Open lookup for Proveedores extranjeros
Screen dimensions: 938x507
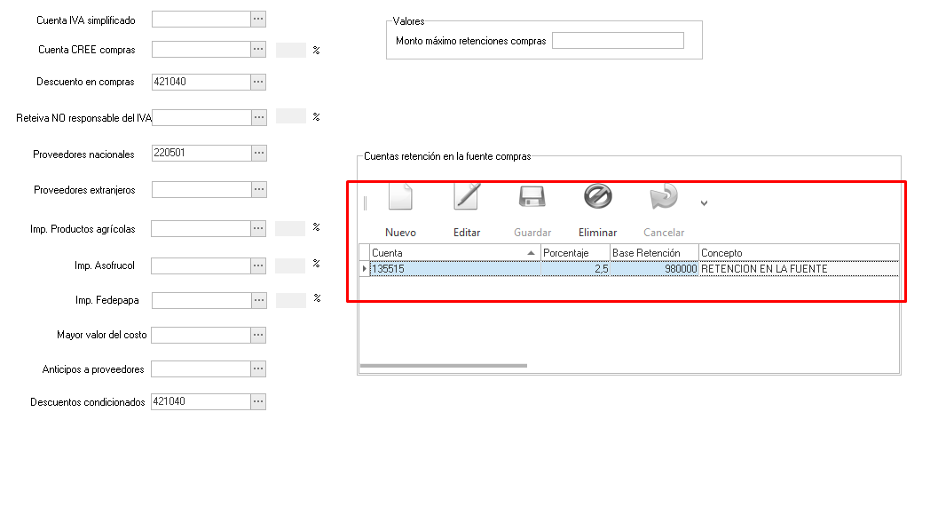point(258,189)
